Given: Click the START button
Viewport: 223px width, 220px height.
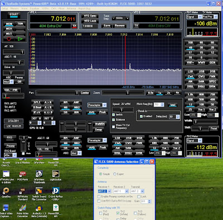Looking at the screenshot, I should [14, 15].
